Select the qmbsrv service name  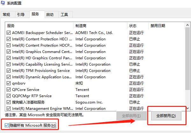19,83
